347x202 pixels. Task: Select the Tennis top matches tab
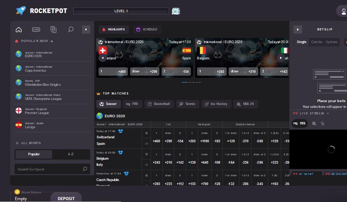(x=187, y=104)
